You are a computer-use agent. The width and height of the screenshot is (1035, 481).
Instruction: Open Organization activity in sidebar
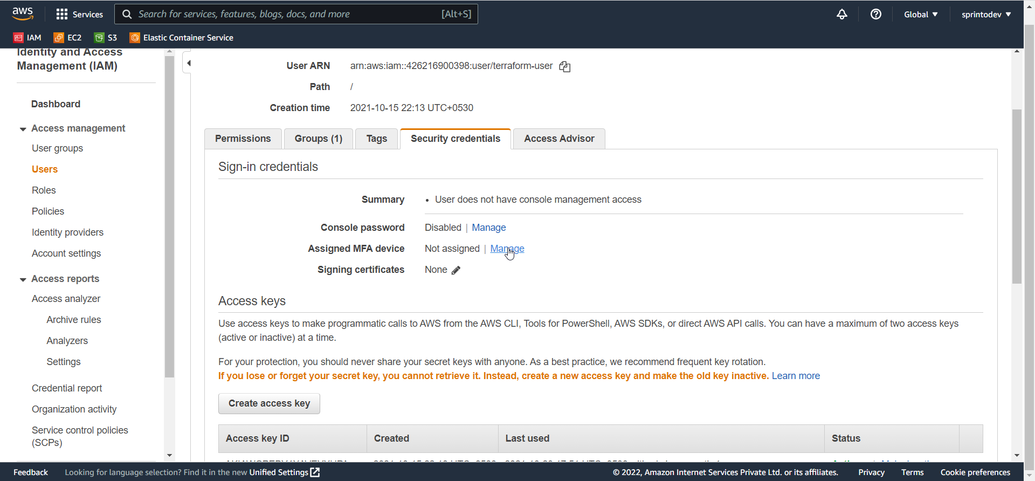click(x=74, y=409)
